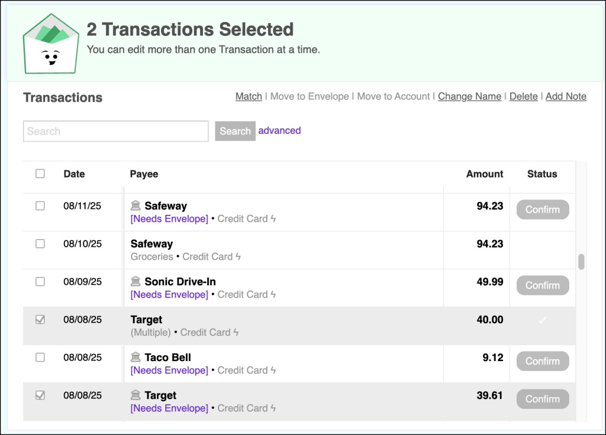Click the transactions list scrollbar thumb
Image resolution: width=606 pixels, height=435 pixels.
pyautogui.click(x=581, y=262)
